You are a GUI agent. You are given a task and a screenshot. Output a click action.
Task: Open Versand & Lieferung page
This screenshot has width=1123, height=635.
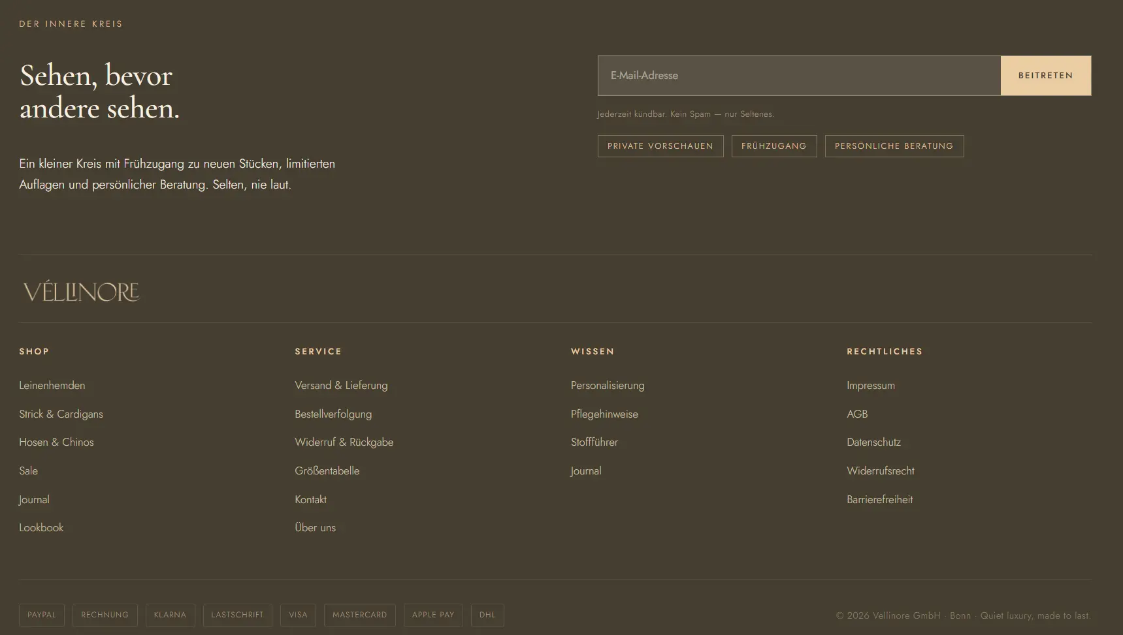(x=341, y=386)
